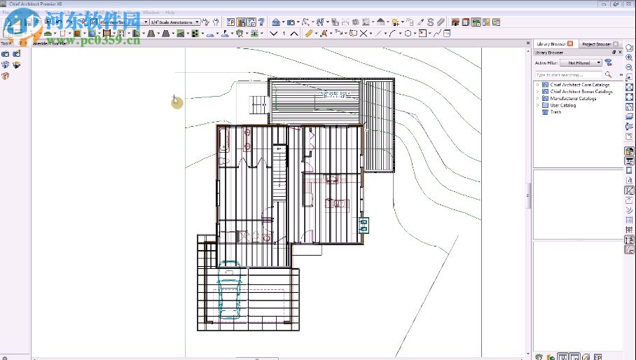Open the dropdown arrow next to Circle tool
Screen dimensions: 636x360
point(415,34)
